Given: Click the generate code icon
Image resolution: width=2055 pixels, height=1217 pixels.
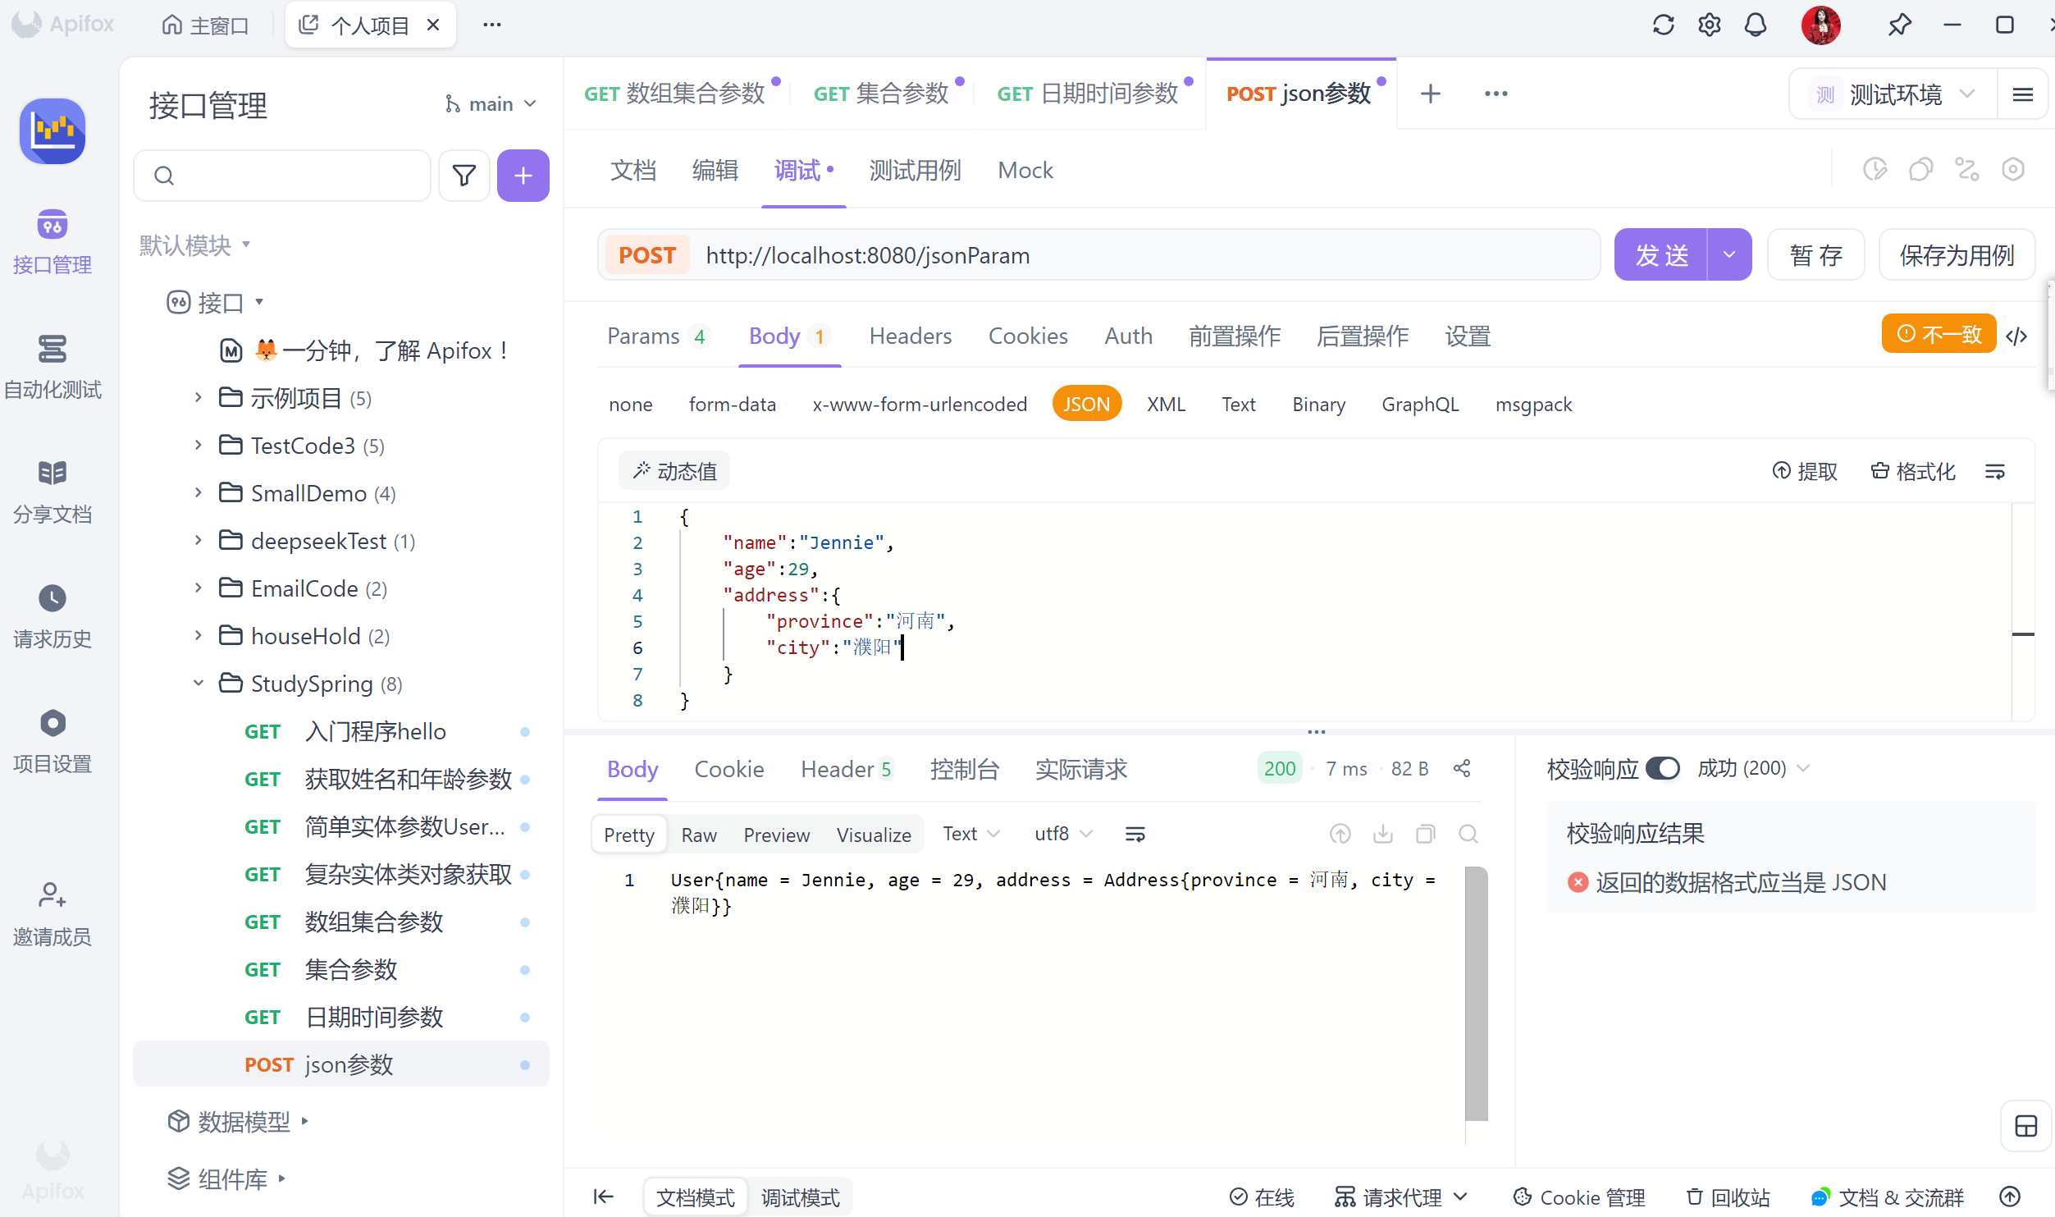Looking at the screenshot, I should [2016, 336].
